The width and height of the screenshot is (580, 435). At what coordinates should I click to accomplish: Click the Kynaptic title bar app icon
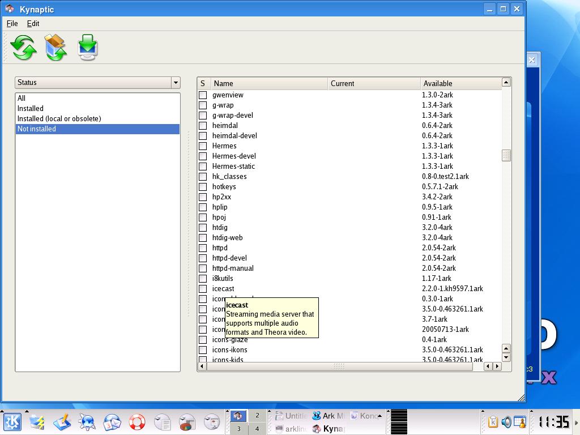click(10, 8)
